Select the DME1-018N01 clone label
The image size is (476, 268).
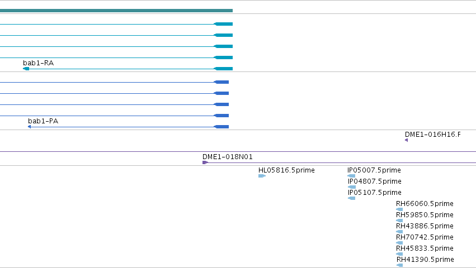(x=228, y=157)
